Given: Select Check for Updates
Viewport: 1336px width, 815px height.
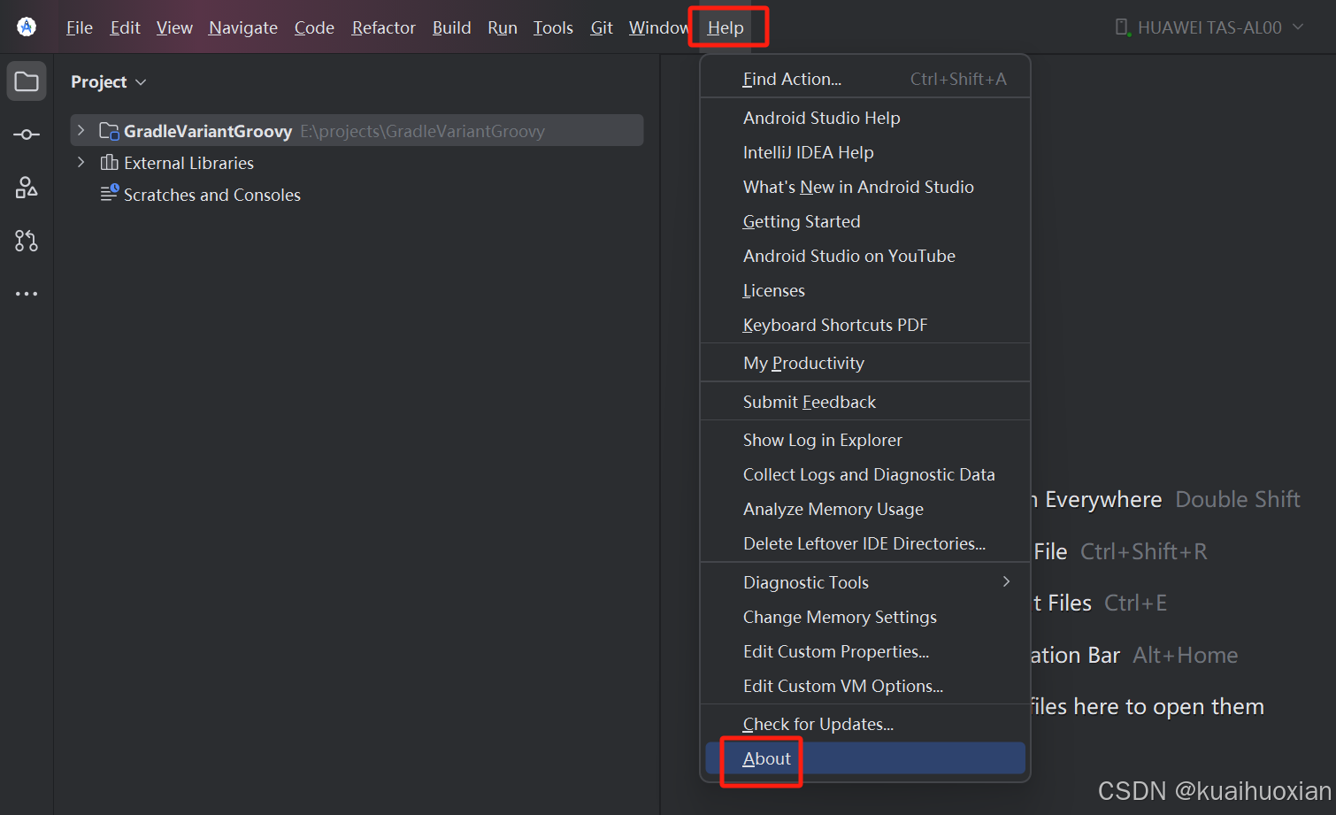Looking at the screenshot, I should pyautogui.click(x=817, y=723).
